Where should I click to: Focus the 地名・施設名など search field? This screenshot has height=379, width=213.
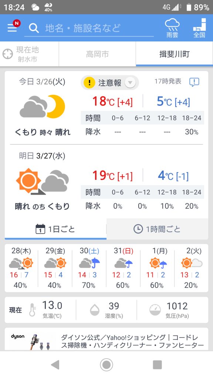tap(89, 28)
